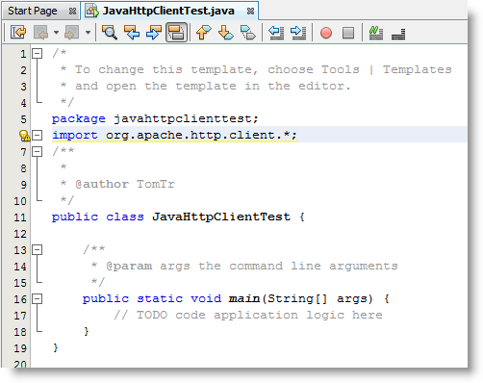Toggle Highlight Search button in toolbar
Screen dimensions: 483x383
[176, 33]
